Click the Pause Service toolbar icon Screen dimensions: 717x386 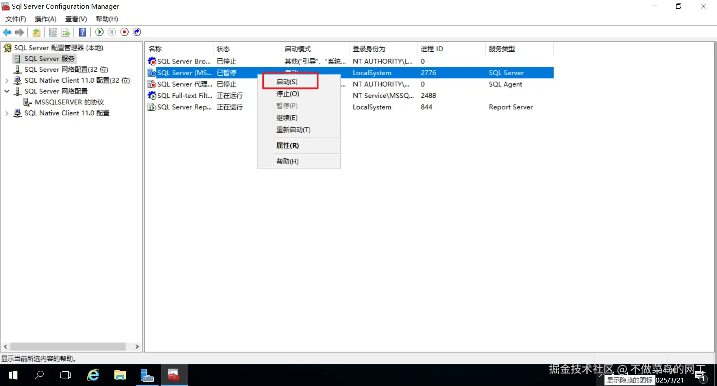112,32
